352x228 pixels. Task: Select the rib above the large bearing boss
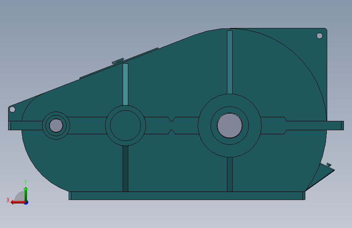(x=230, y=62)
